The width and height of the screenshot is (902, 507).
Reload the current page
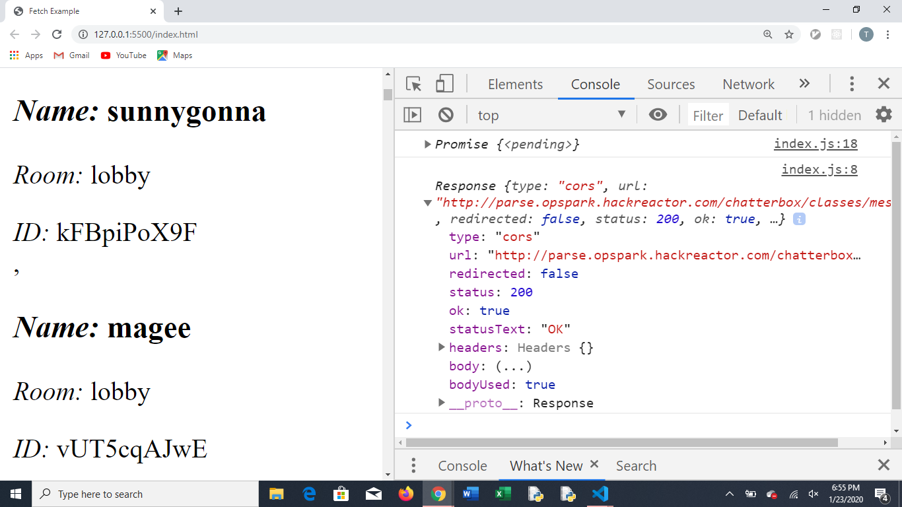(57, 34)
